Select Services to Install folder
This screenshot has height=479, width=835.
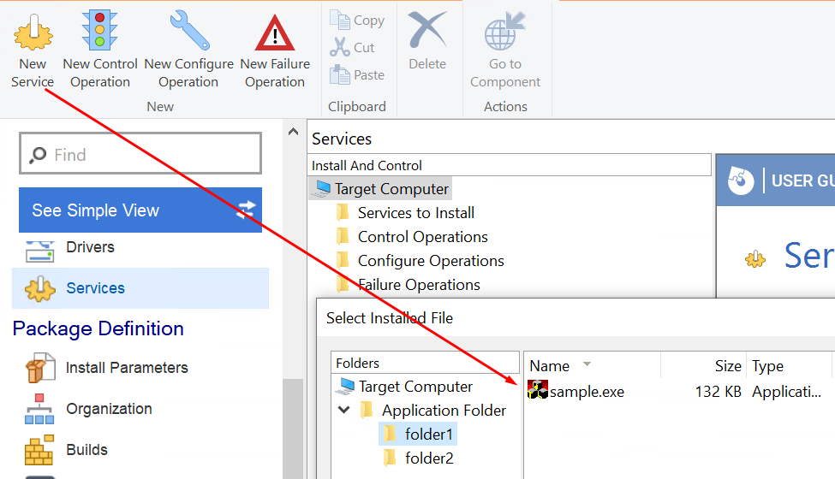pos(415,213)
